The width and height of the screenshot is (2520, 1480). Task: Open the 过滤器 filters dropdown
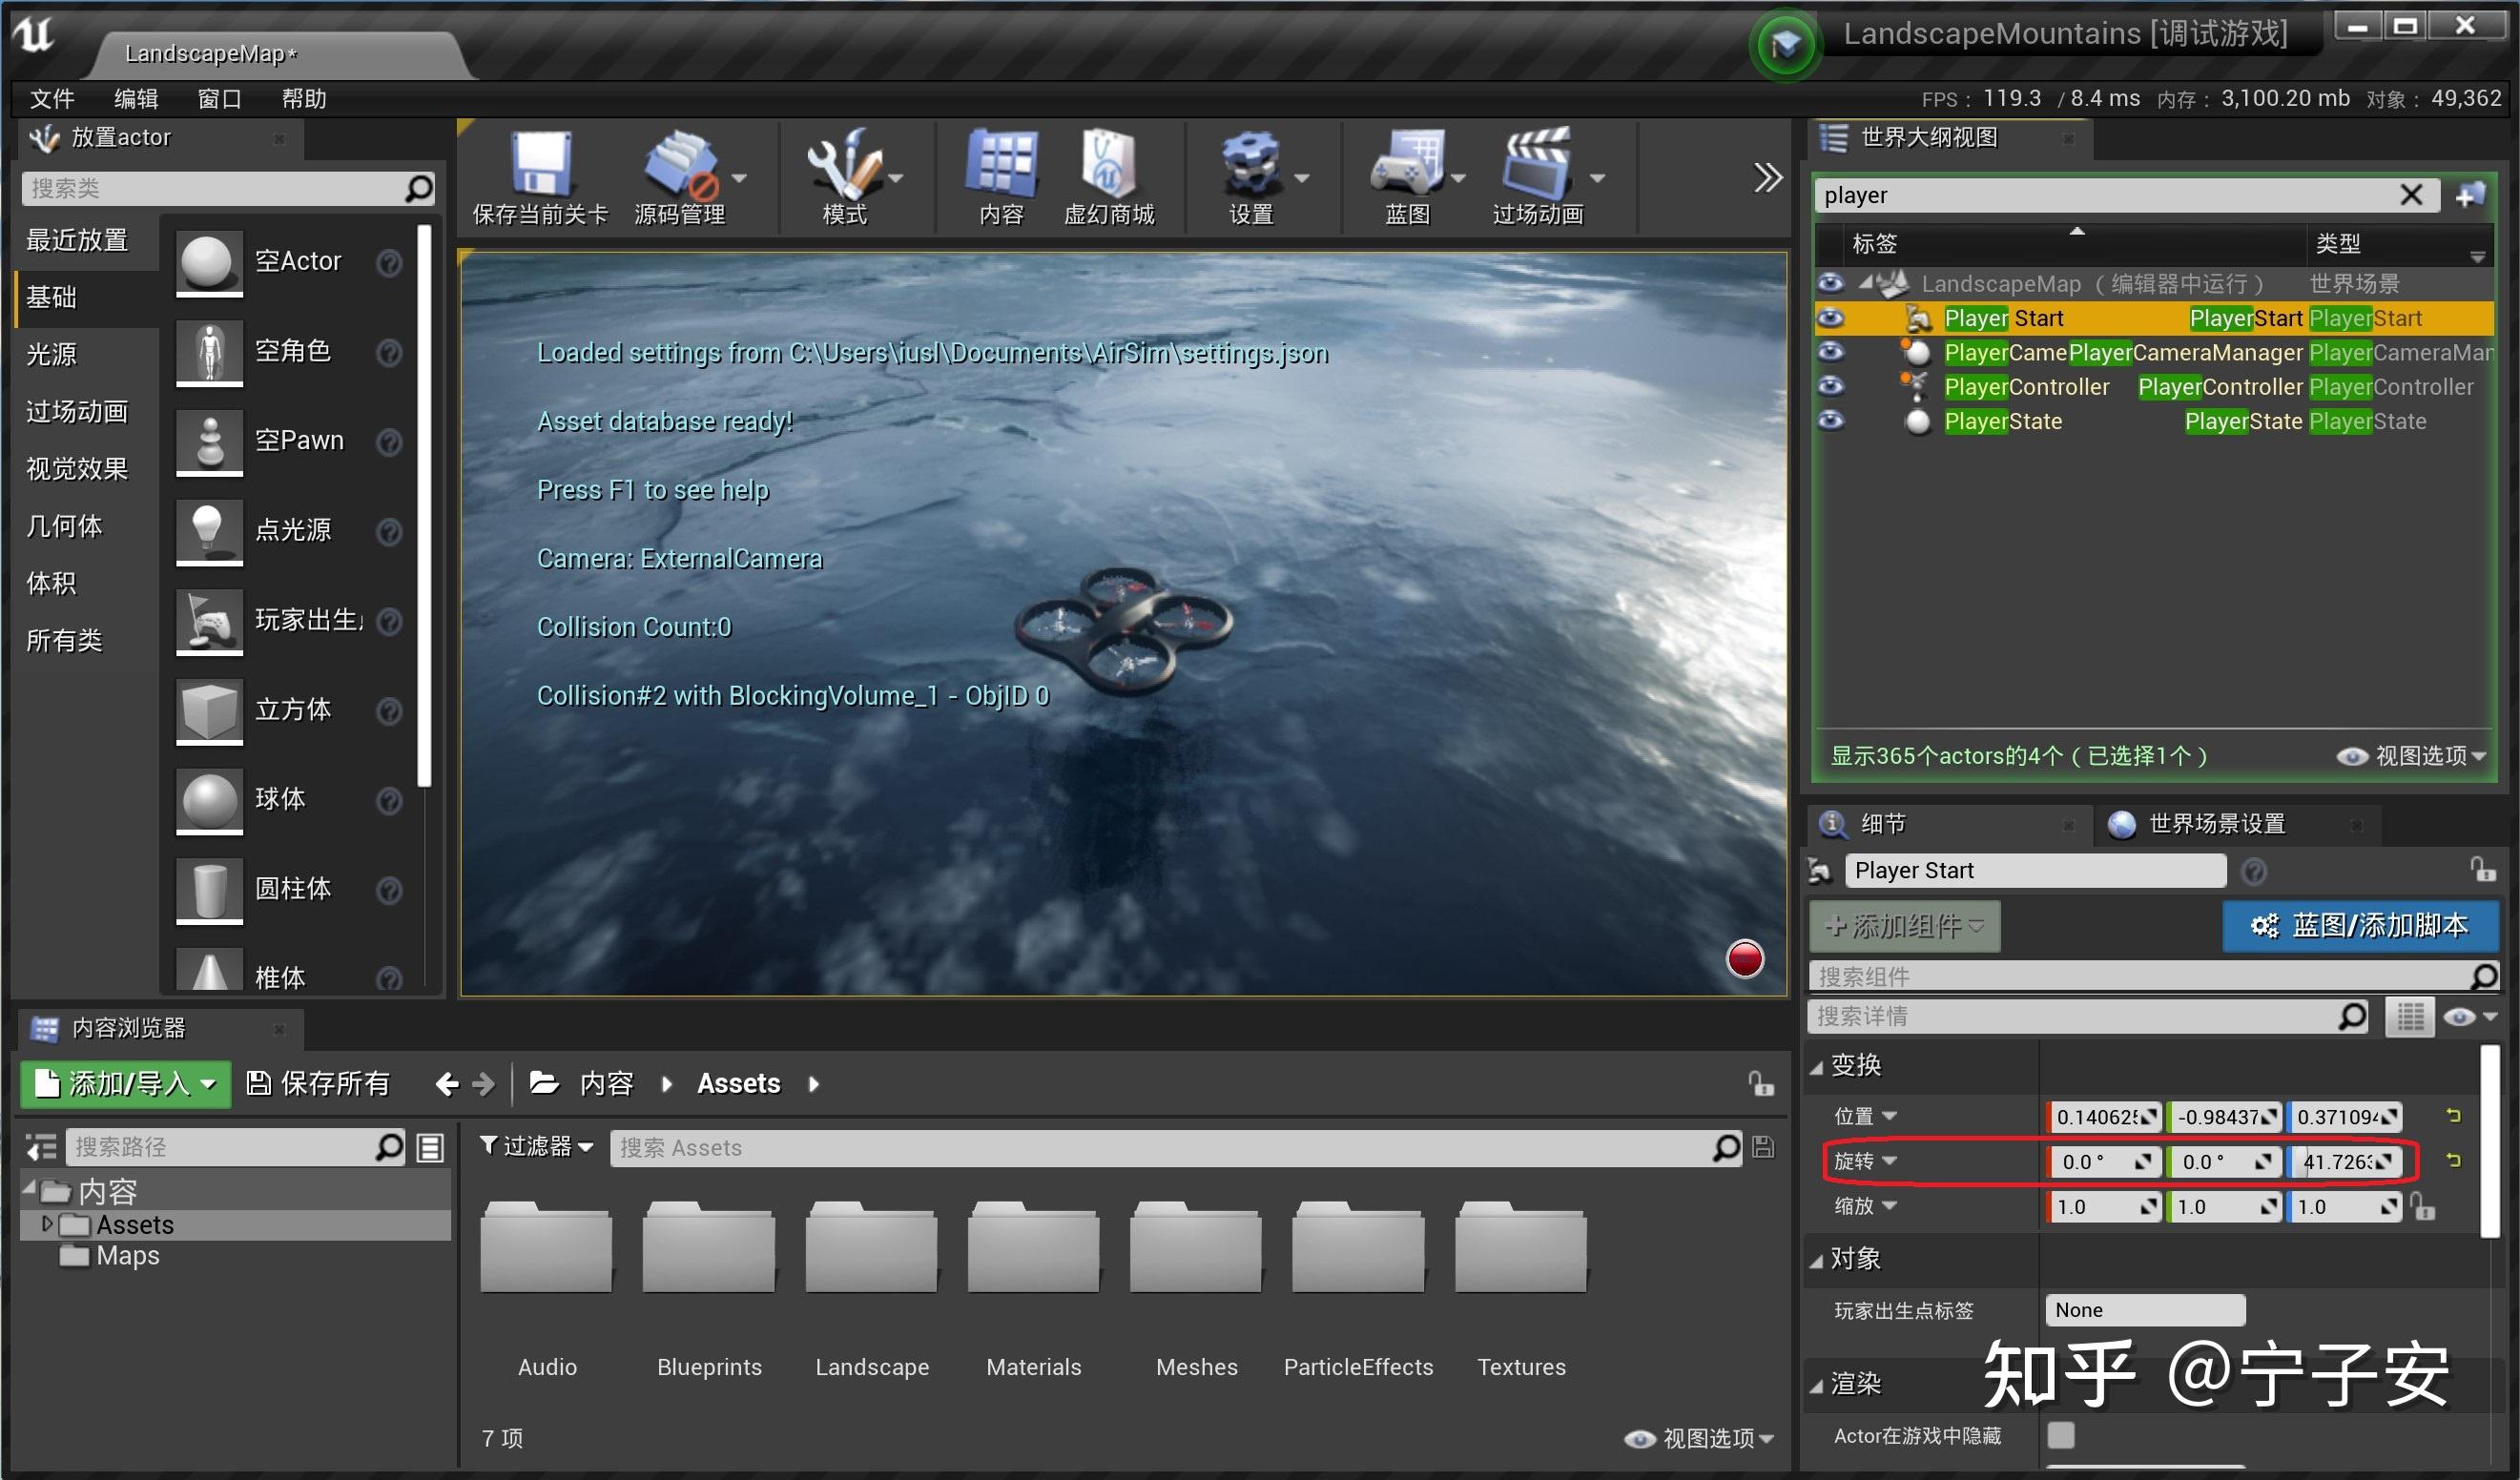pyautogui.click(x=536, y=1146)
